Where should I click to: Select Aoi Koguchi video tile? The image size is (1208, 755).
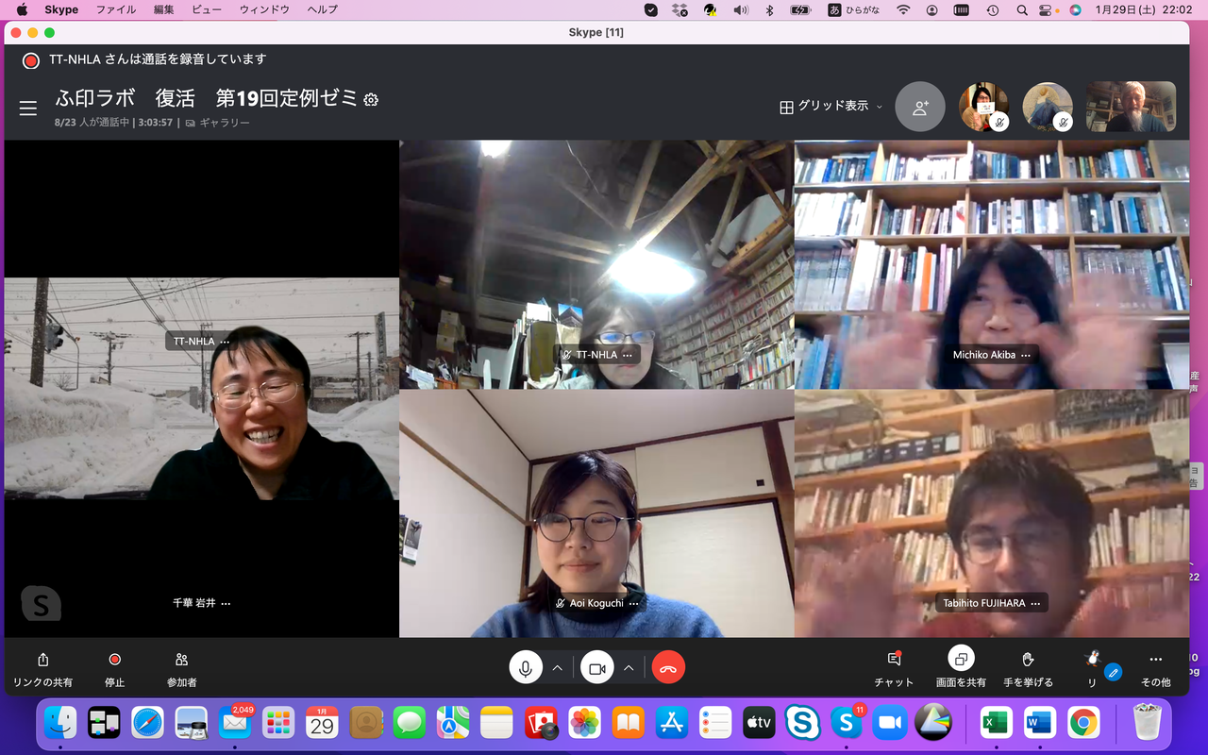click(x=596, y=513)
